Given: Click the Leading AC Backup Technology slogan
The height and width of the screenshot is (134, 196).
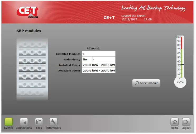Looking at the screenshot, I should (153, 8).
